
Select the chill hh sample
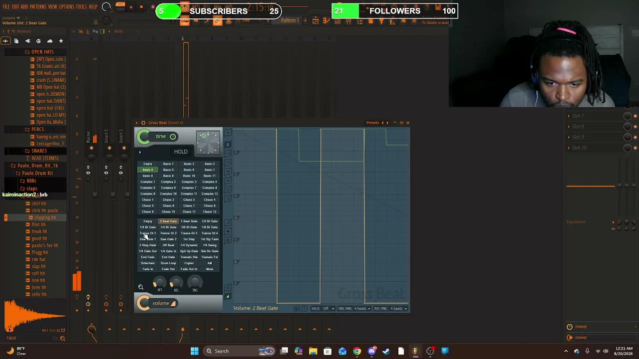click(39, 203)
